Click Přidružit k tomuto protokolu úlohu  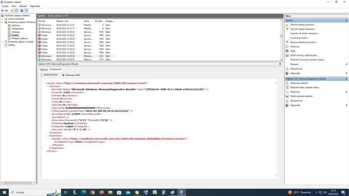(x=308, y=60)
